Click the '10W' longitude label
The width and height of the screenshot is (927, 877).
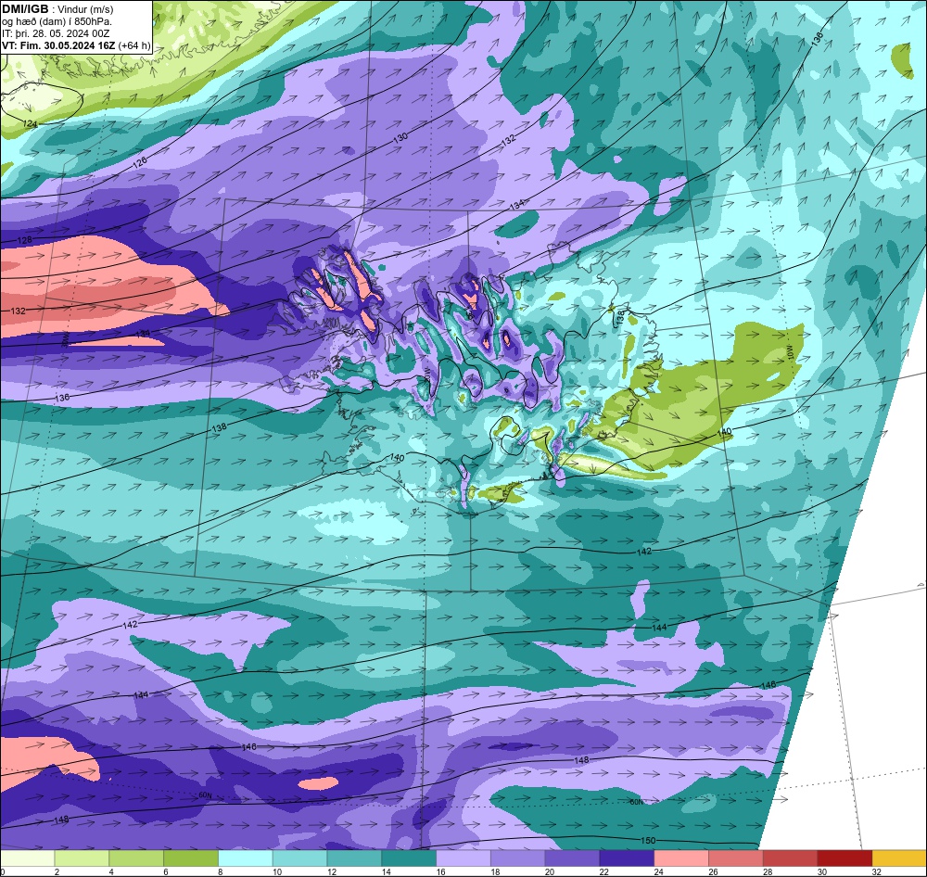[793, 350]
